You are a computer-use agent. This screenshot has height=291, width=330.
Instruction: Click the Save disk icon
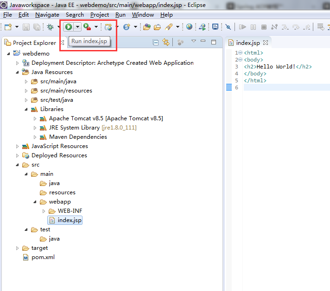coord(26,27)
